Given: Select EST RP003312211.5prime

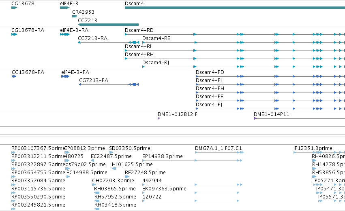Looking at the screenshot, I should pyautogui.click(x=38, y=156).
